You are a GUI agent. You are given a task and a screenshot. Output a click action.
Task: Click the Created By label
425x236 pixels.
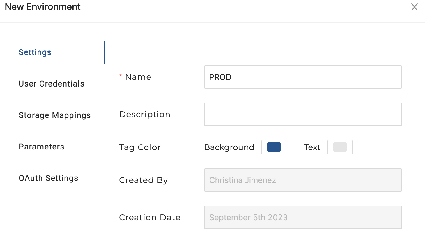pos(144,180)
